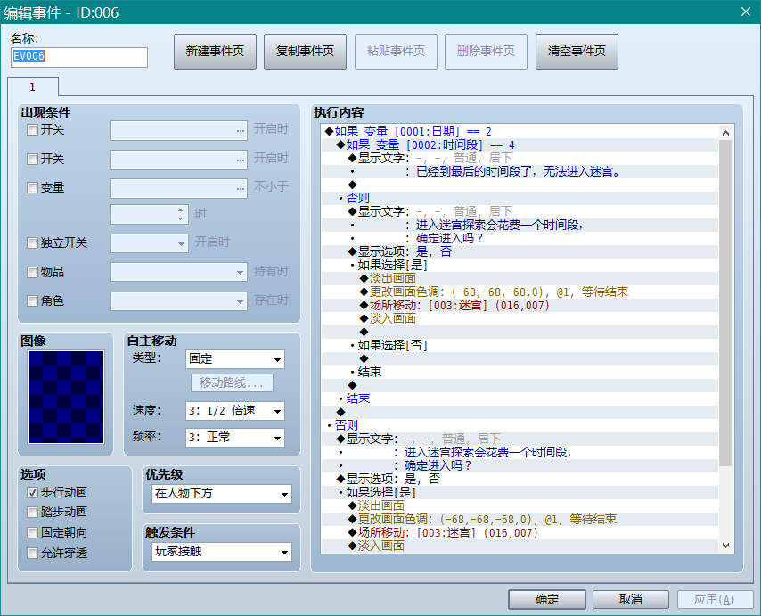Expand the 触发条件 dropdown showing 玩家接触
The width and height of the screenshot is (761, 616).
[222, 552]
